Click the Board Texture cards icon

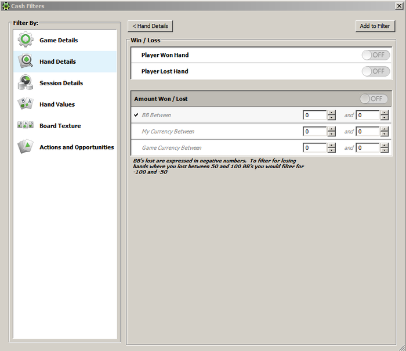[26, 126]
